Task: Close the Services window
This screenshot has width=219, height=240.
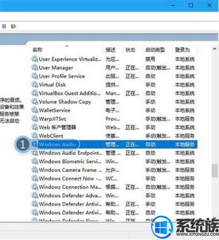Action: 209,5
